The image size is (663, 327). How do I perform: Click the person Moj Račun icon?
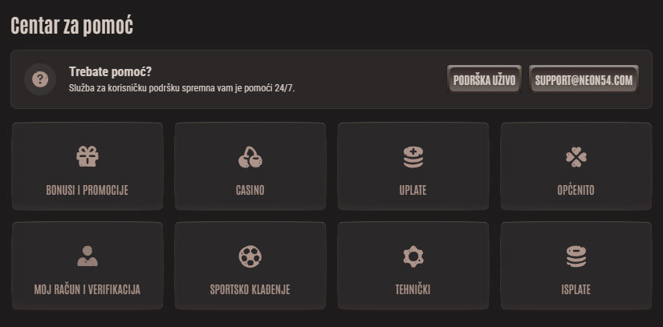[87, 256]
